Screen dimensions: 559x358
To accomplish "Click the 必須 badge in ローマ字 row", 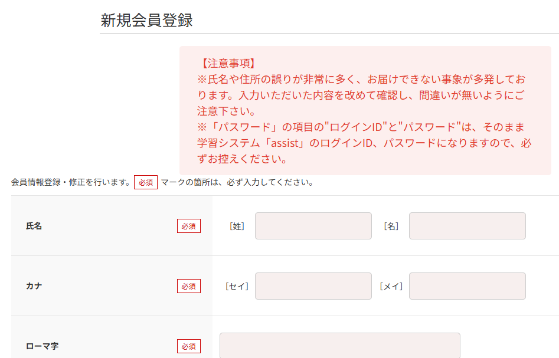I will click(x=188, y=346).
